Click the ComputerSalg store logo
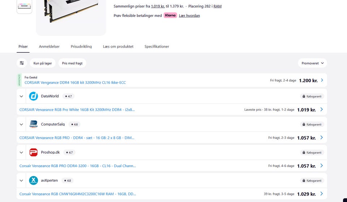The height and width of the screenshot is (202, 347). pyautogui.click(x=34, y=124)
